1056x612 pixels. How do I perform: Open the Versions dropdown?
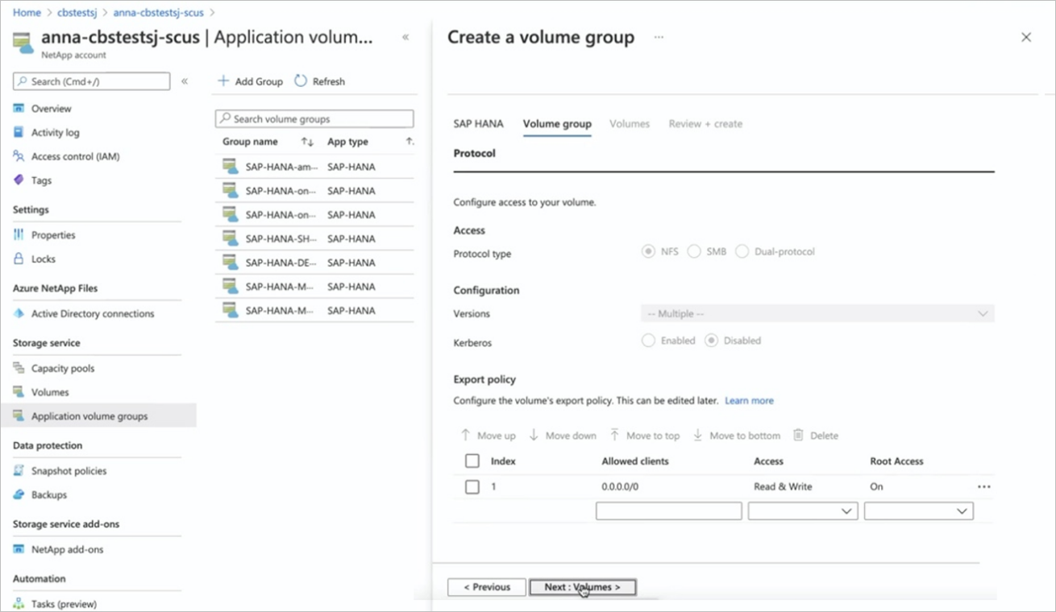[x=817, y=313]
